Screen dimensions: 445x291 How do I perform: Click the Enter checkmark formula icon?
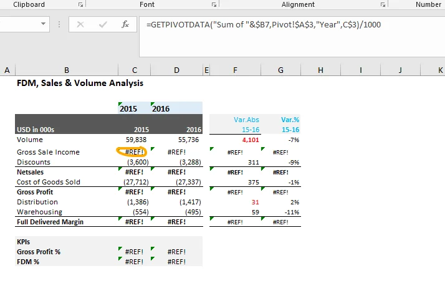click(x=103, y=24)
